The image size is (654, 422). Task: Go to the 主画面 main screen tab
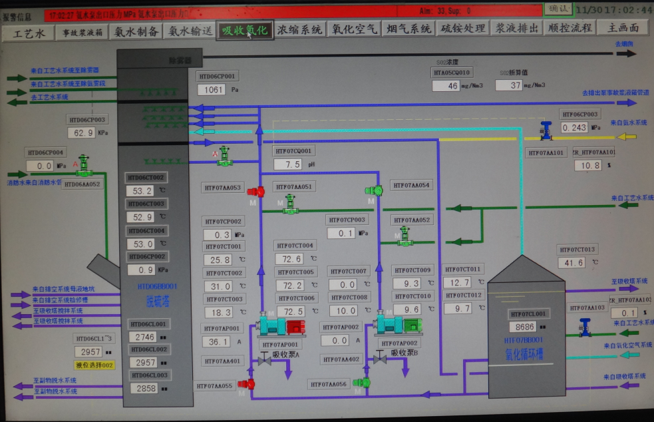(x=622, y=28)
